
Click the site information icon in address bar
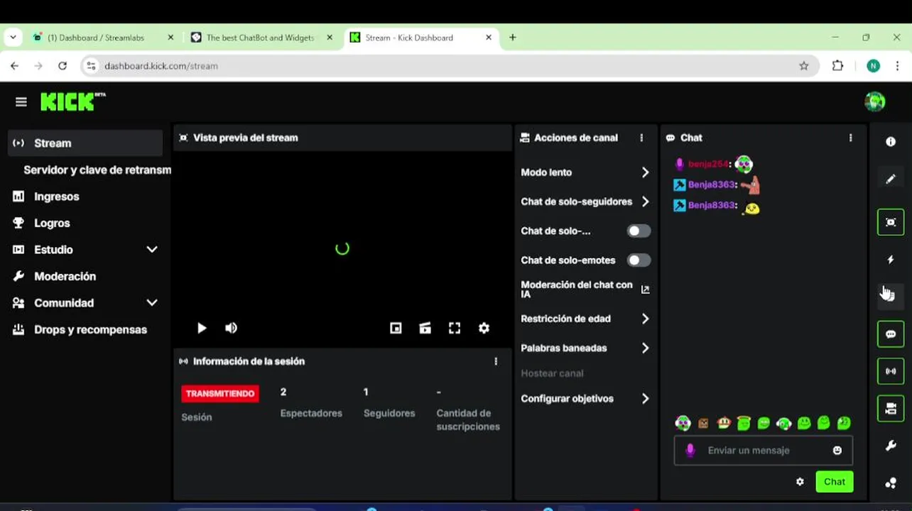[x=91, y=66]
